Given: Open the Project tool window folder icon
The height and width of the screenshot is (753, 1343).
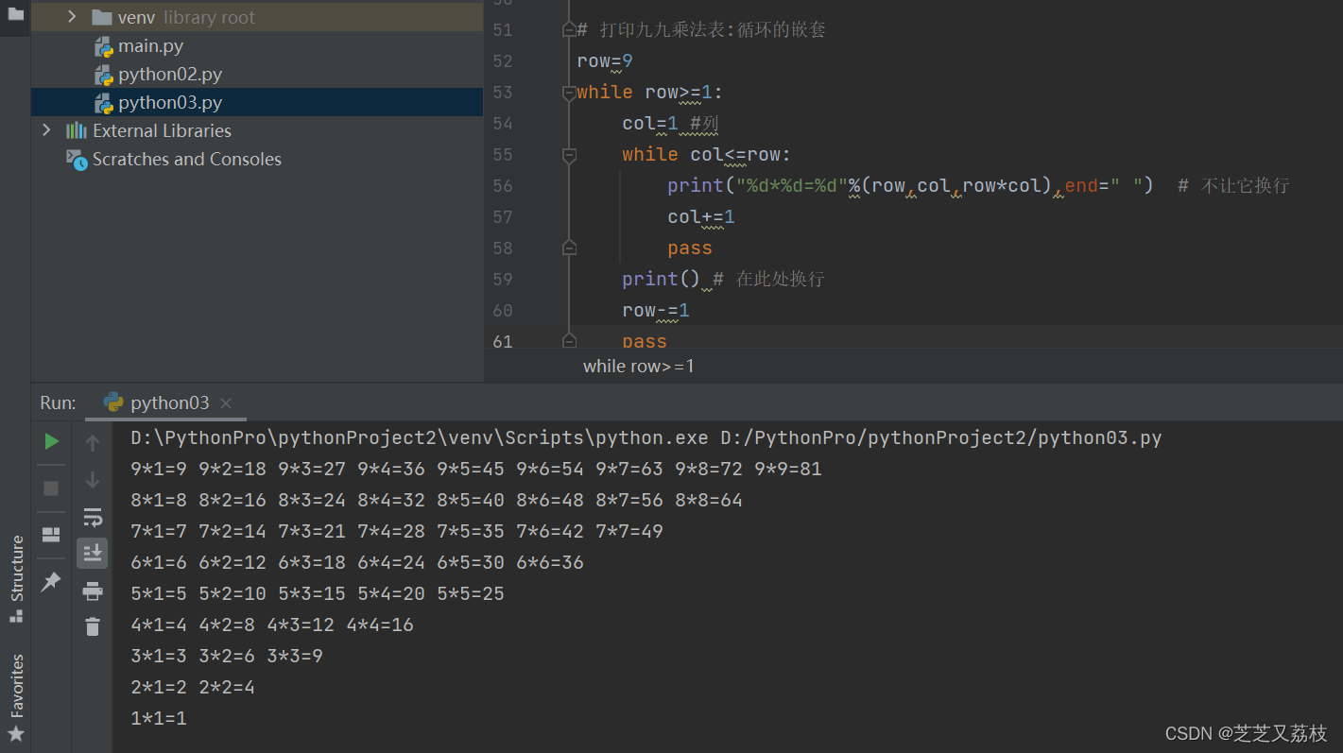Looking at the screenshot, I should [x=15, y=14].
